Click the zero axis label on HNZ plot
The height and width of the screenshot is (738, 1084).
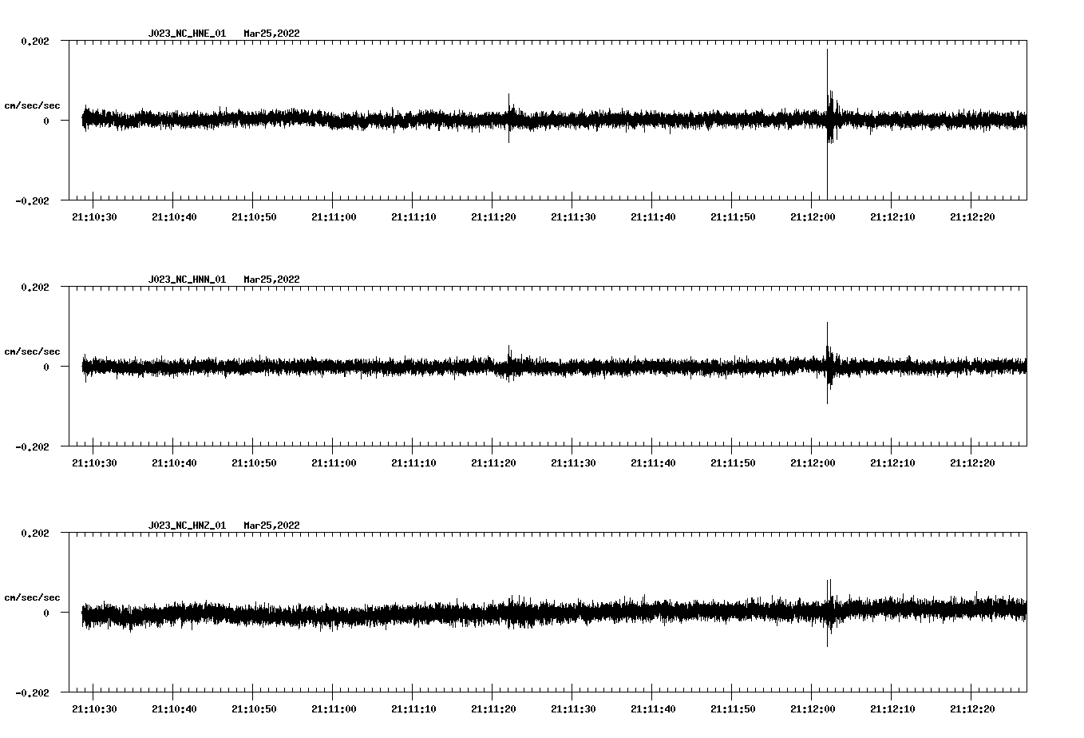(x=46, y=613)
